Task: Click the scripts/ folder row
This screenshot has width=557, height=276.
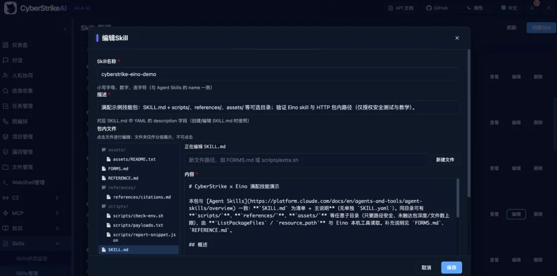Action: (139, 206)
